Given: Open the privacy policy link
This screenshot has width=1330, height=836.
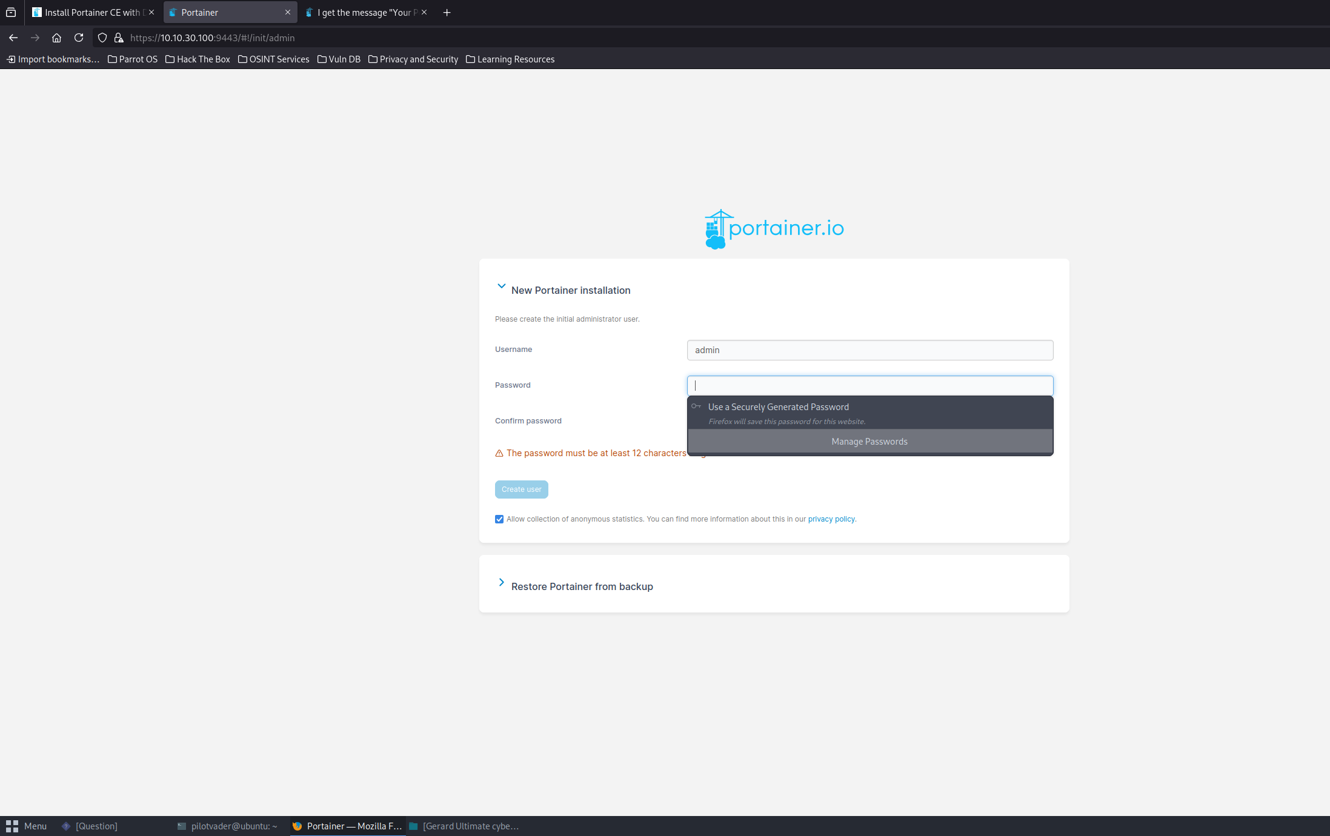Looking at the screenshot, I should (x=831, y=519).
